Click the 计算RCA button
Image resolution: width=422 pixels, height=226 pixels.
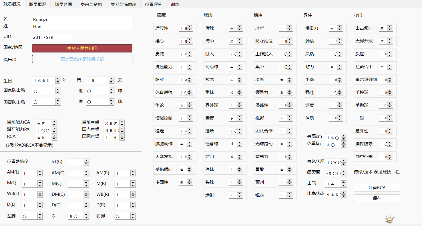pos(377,187)
